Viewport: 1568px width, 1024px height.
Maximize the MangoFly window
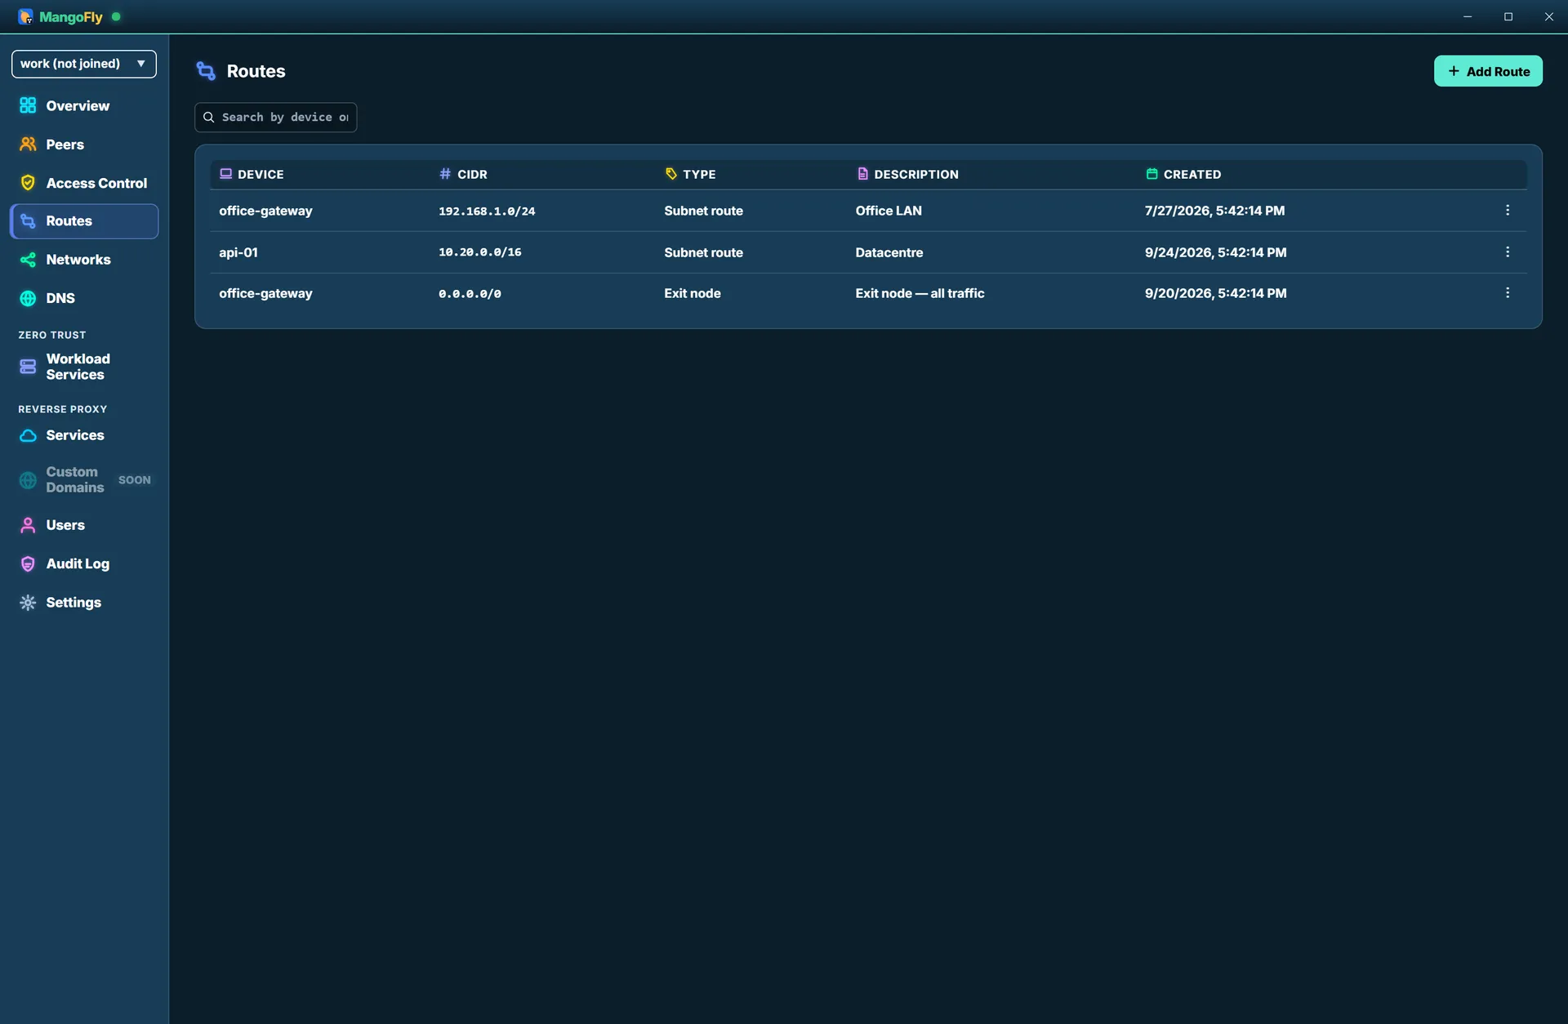click(x=1508, y=16)
